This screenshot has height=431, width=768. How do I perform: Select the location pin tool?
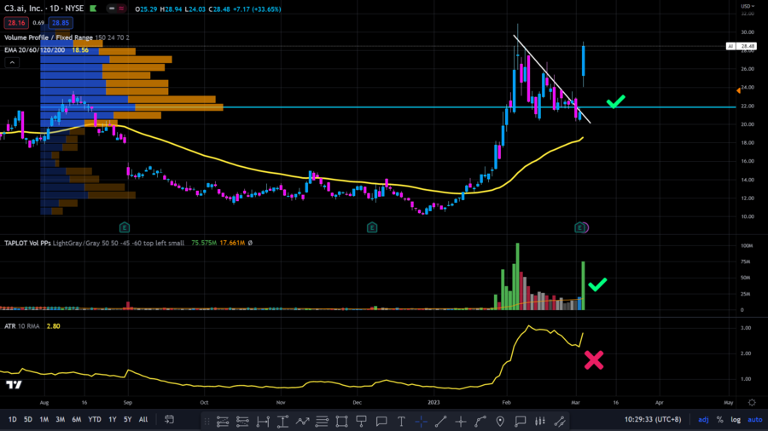[500, 422]
